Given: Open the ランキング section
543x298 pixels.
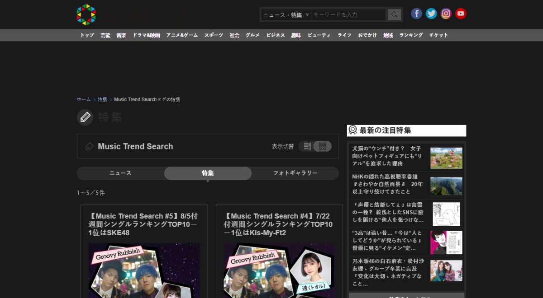Looking at the screenshot, I should [411, 35].
